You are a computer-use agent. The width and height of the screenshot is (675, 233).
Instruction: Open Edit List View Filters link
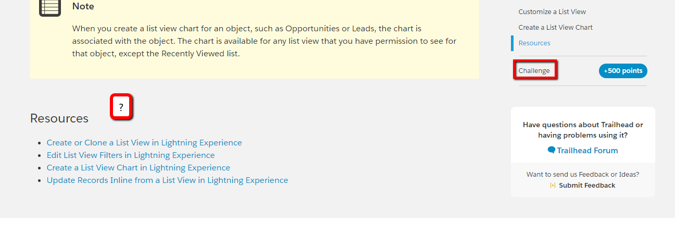pos(131,155)
